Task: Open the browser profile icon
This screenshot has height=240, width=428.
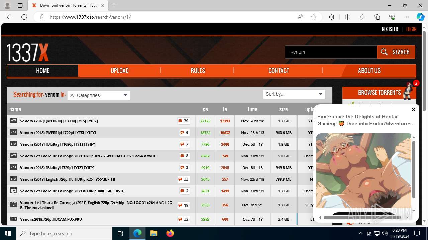Action: [x=7, y=5]
